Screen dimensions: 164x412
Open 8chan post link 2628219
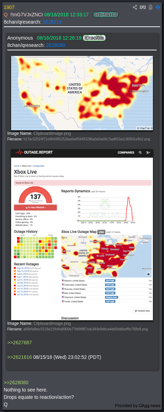52,22
